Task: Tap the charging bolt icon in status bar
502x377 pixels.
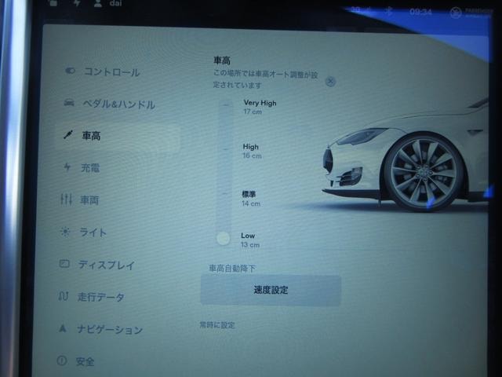Action: [77, 3]
